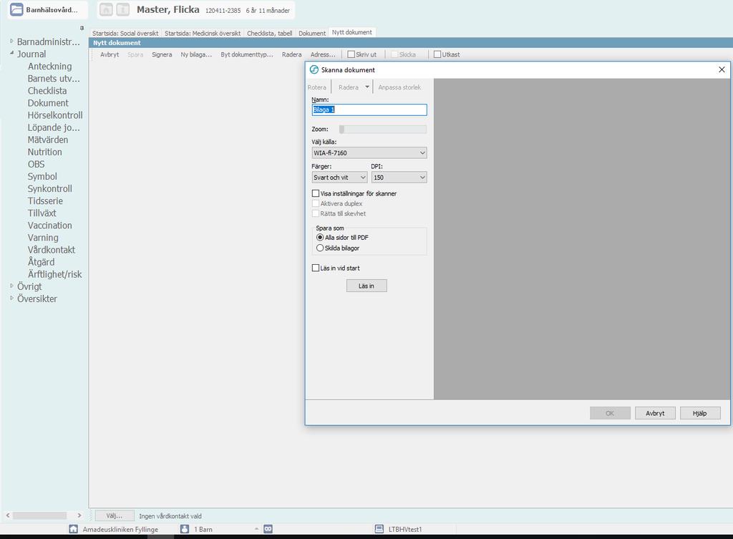Click the Namn input field
The width and height of the screenshot is (733, 539).
coord(369,110)
